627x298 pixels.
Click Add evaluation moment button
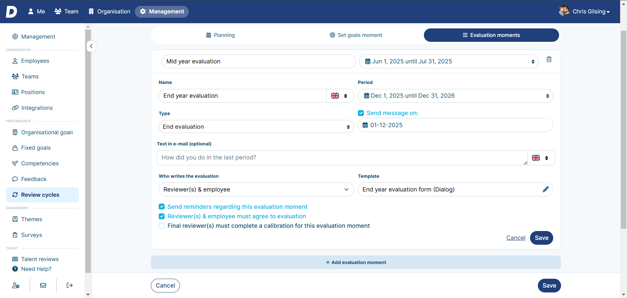tap(356, 262)
